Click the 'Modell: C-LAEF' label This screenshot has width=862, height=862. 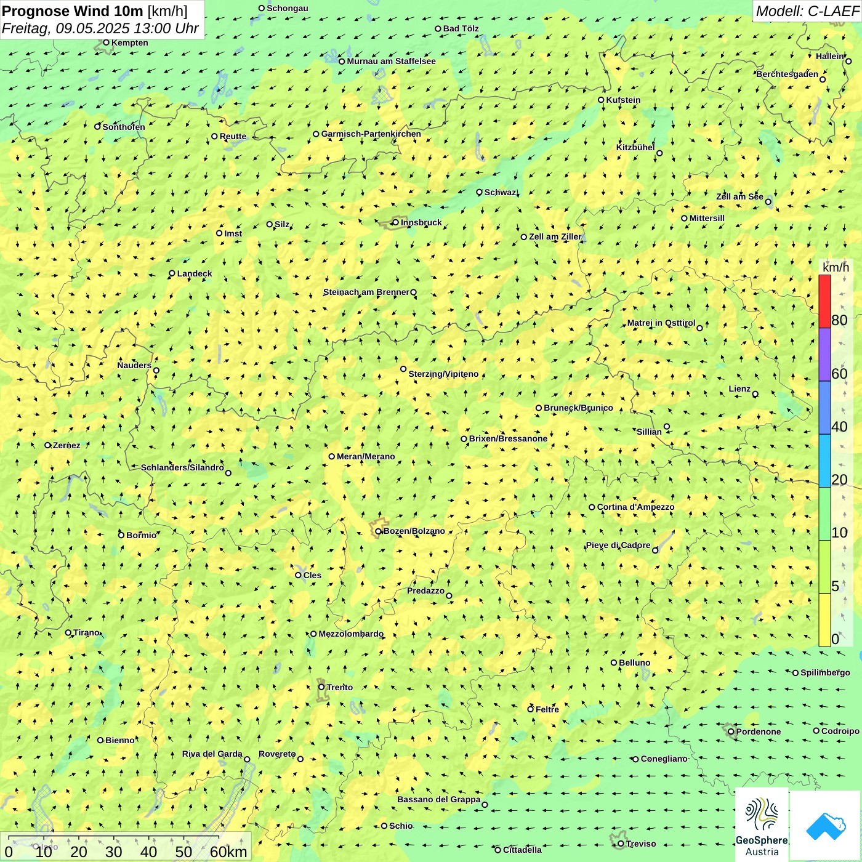click(807, 11)
